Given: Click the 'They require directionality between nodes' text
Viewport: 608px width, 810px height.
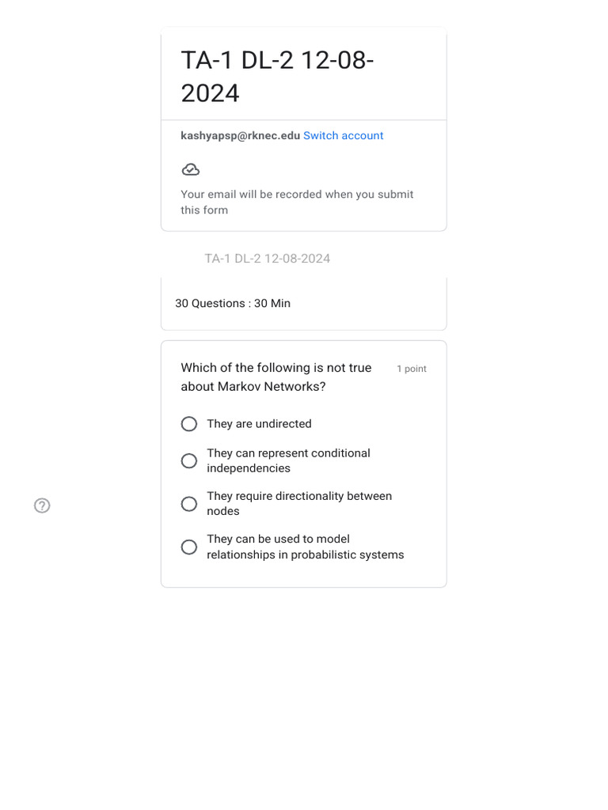Looking at the screenshot, I should point(299,503).
